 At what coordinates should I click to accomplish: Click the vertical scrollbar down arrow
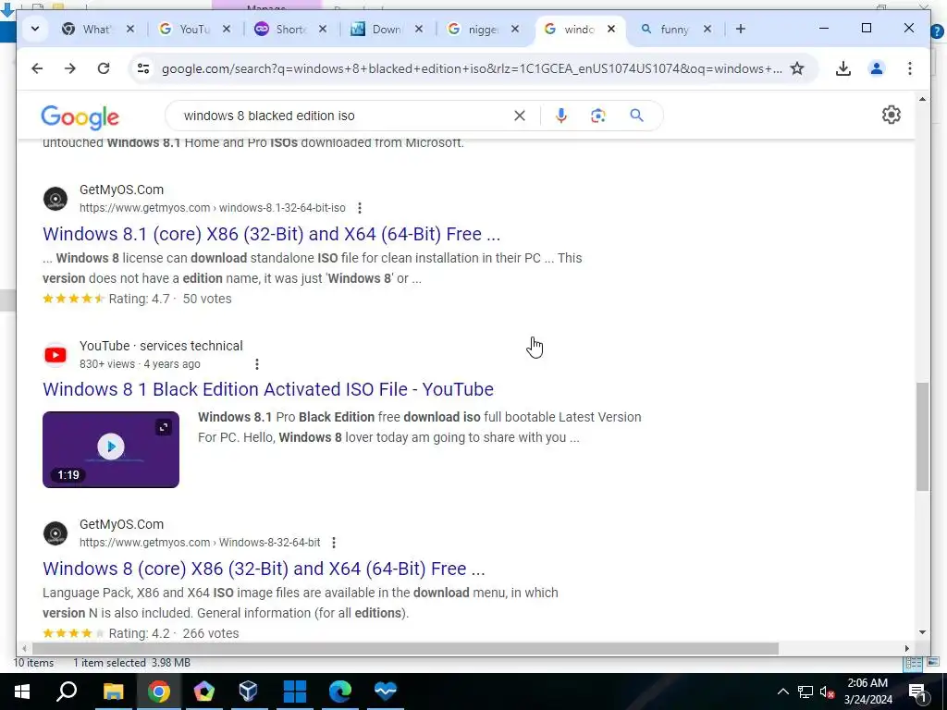tap(922, 632)
